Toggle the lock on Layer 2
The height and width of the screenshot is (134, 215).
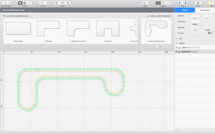[180, 48]
